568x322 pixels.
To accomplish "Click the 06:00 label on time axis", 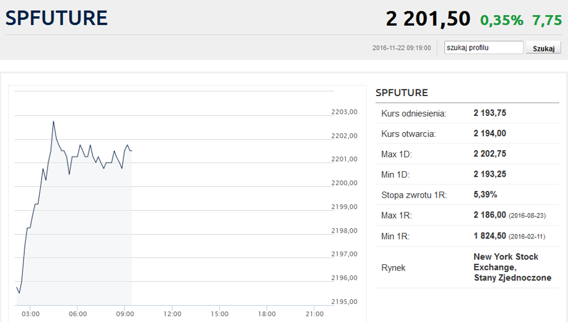I will [x=78, y=314].
